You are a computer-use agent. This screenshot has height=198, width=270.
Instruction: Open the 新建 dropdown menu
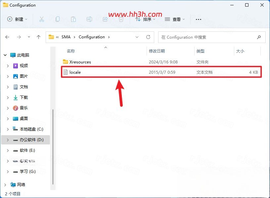[17, 19]
